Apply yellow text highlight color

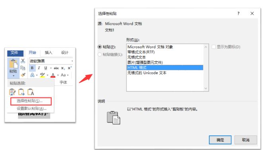point(43,75)
